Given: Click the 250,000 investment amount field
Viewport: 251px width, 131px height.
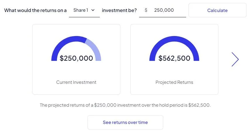Looking at the screenshot, I should click(x=164, y=10).
